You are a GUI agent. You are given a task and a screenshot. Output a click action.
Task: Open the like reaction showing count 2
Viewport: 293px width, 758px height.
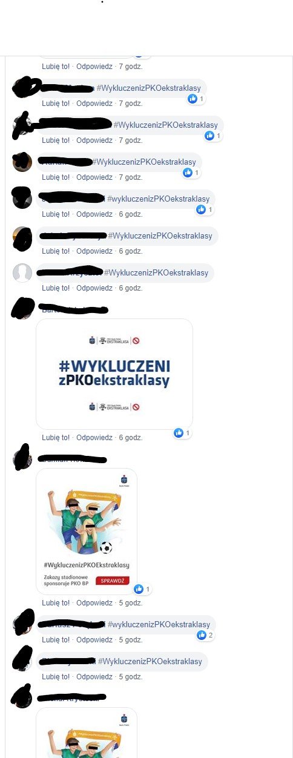202,635
